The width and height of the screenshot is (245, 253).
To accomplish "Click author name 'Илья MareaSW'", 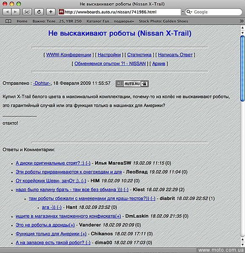I will [x=113, y=163].
